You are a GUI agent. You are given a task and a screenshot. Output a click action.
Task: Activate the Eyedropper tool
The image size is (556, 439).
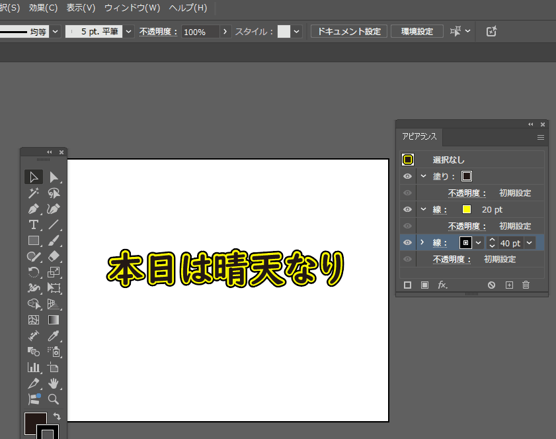pos(54,336)
